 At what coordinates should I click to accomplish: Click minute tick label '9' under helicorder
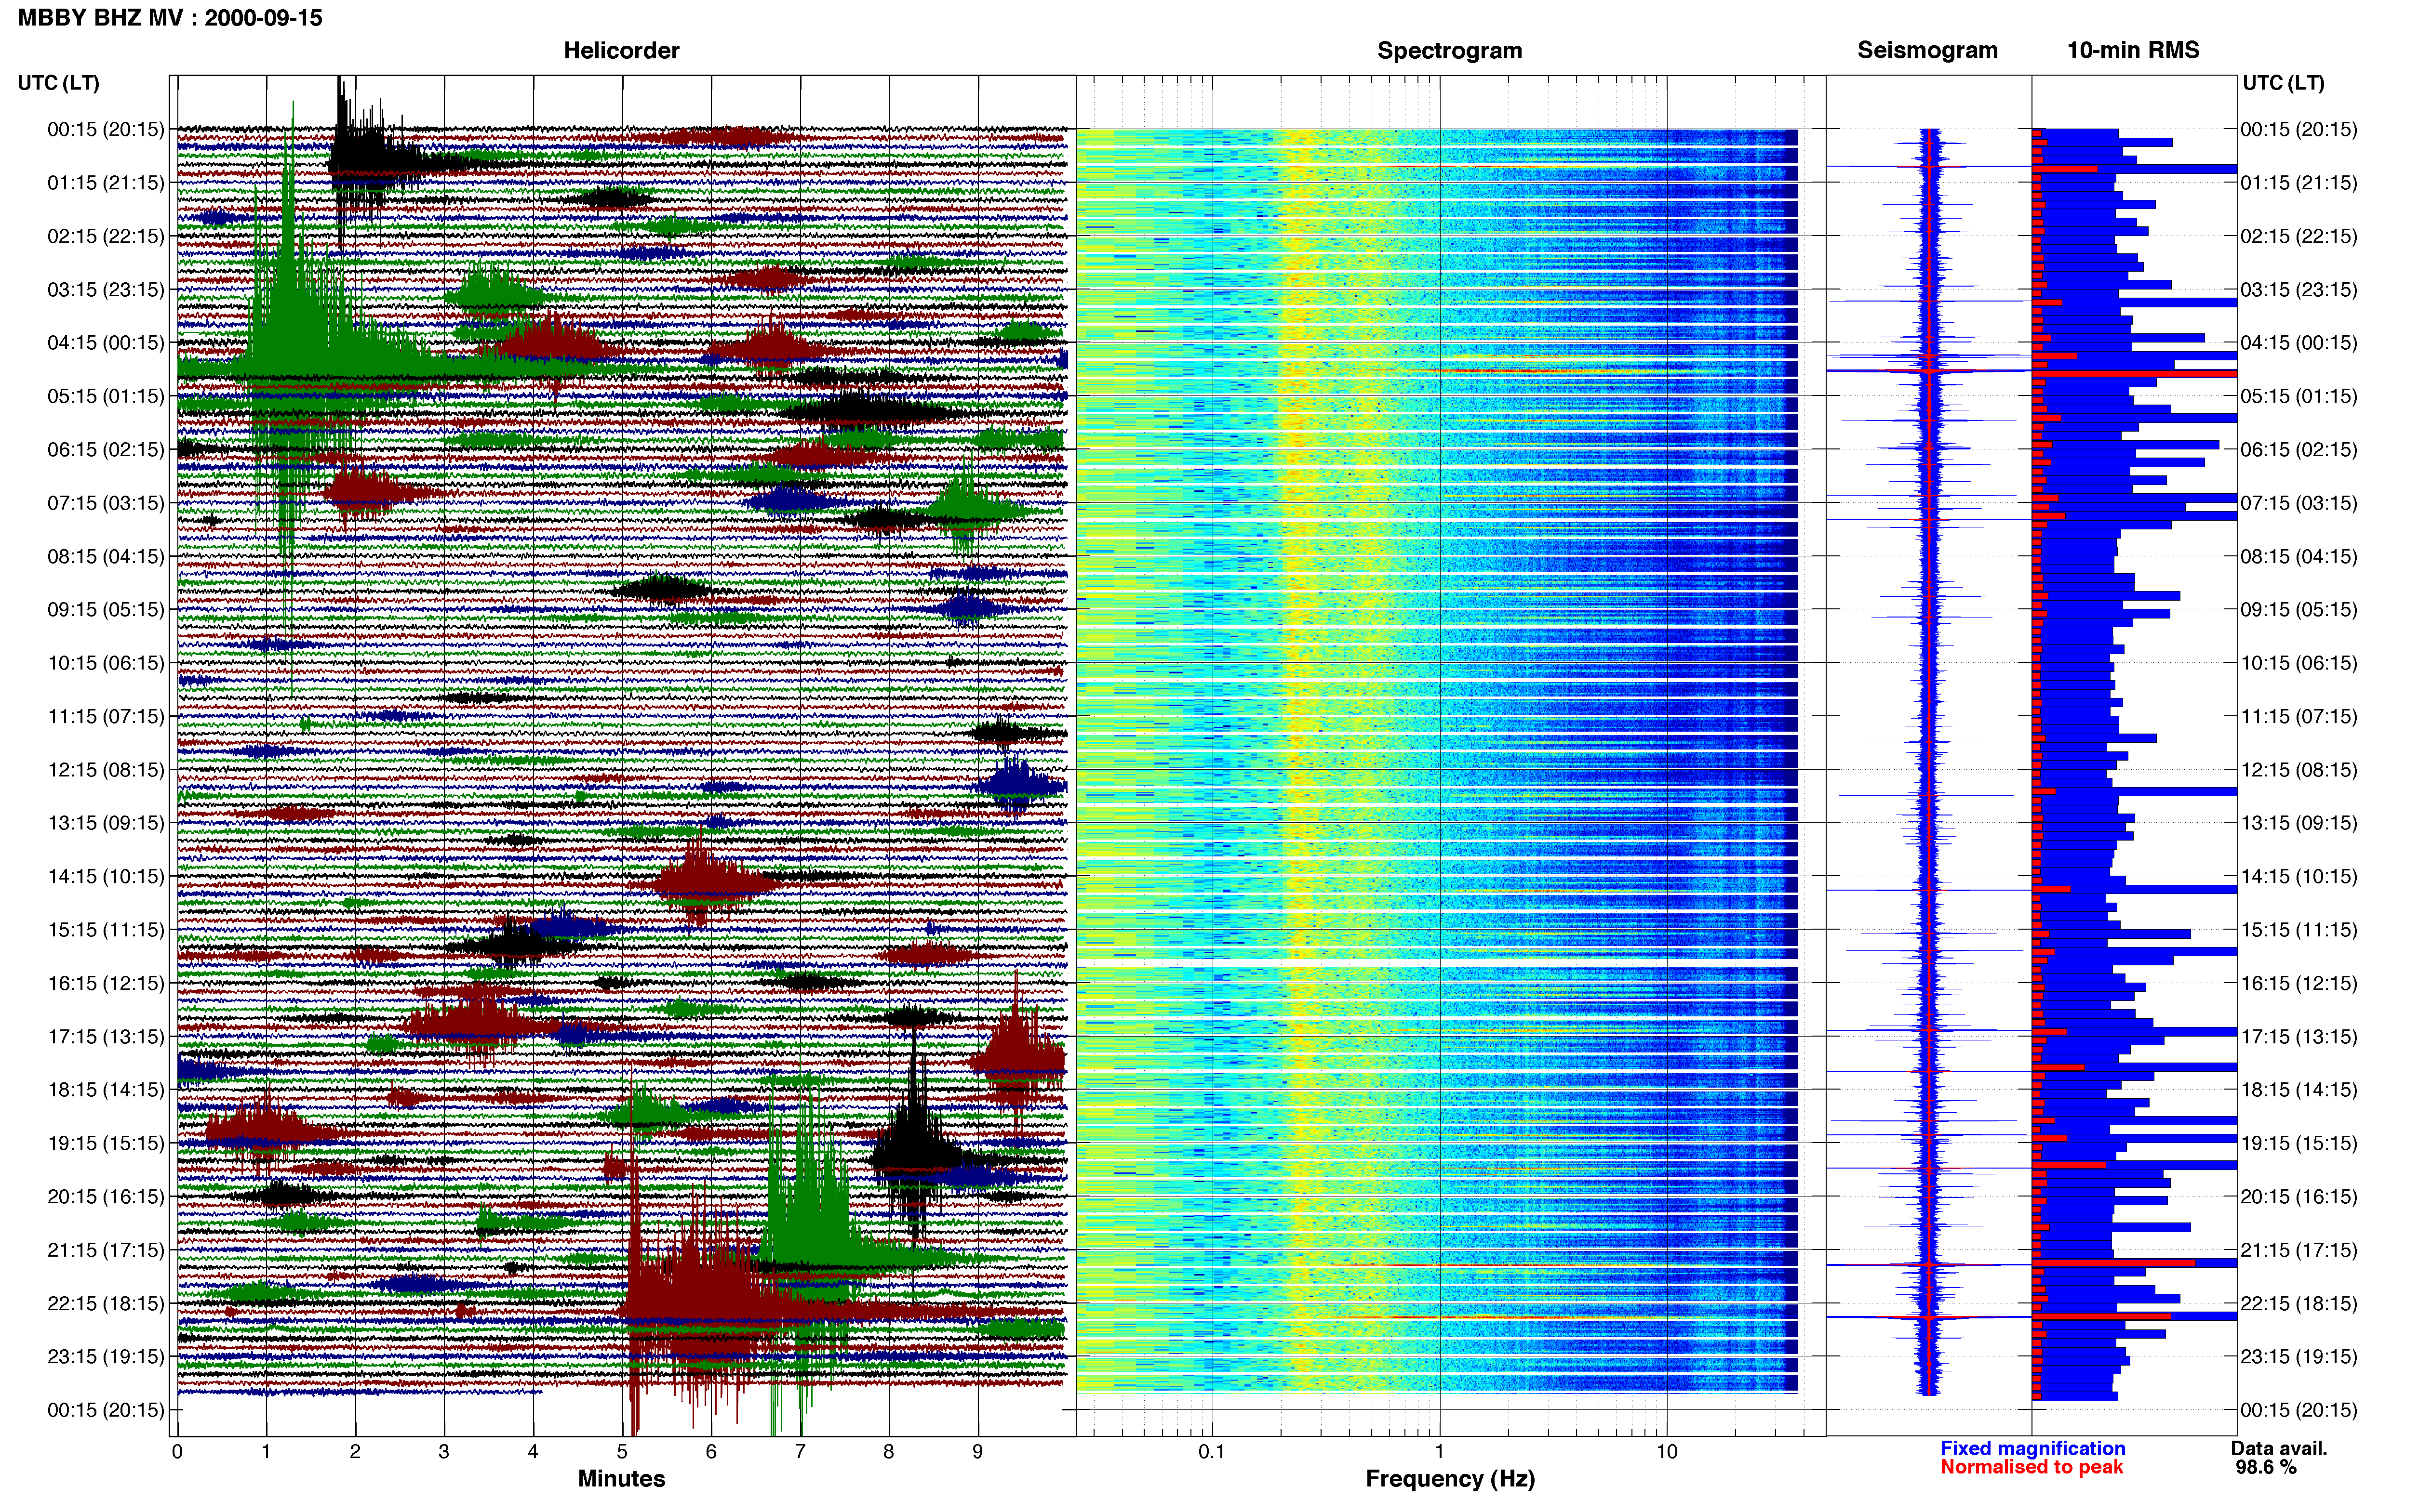pyautogui.click(x=978, y=1451)
